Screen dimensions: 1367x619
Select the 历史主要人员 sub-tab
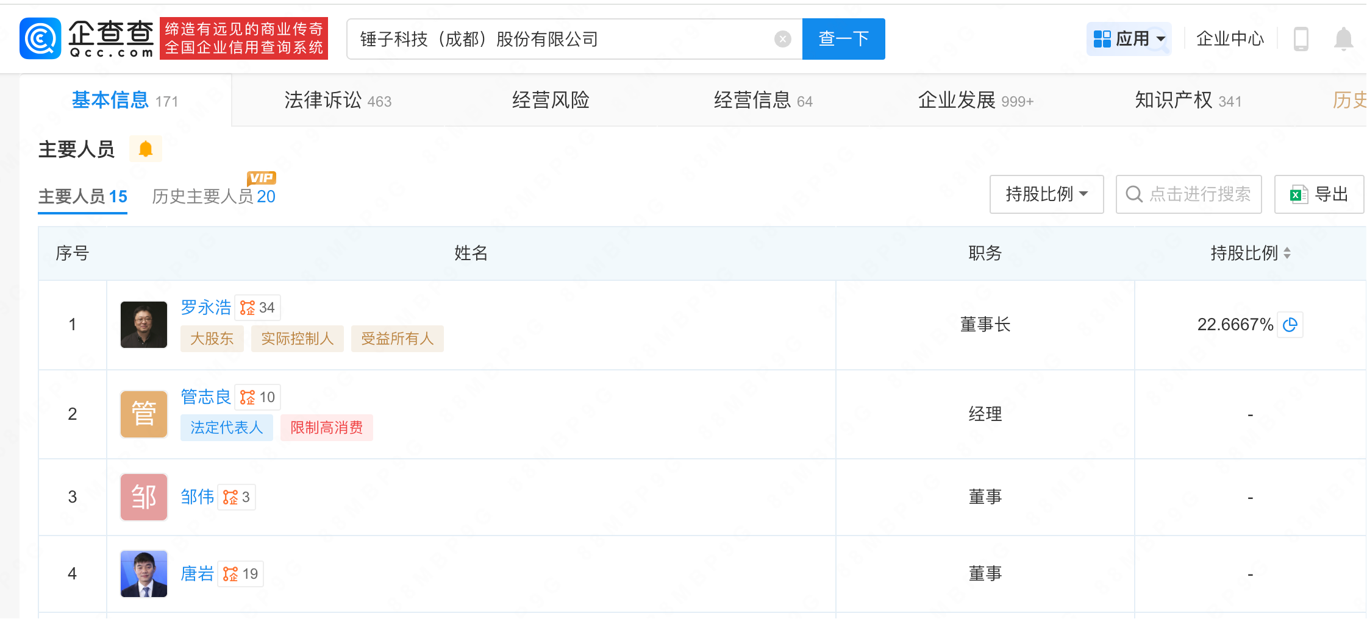tap(213, 196)
